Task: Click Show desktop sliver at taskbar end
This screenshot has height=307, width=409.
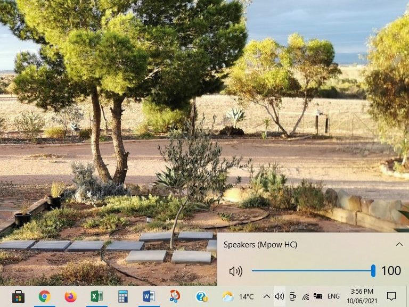Action: point(407,296)
